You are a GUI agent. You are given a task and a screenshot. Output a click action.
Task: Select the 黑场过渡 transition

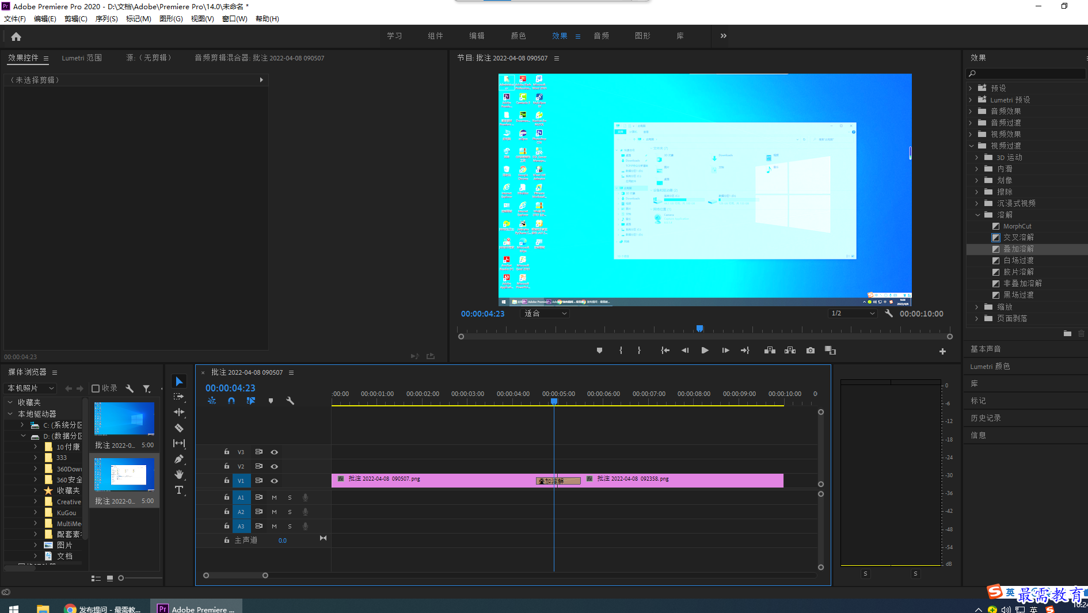(1018, 295)
